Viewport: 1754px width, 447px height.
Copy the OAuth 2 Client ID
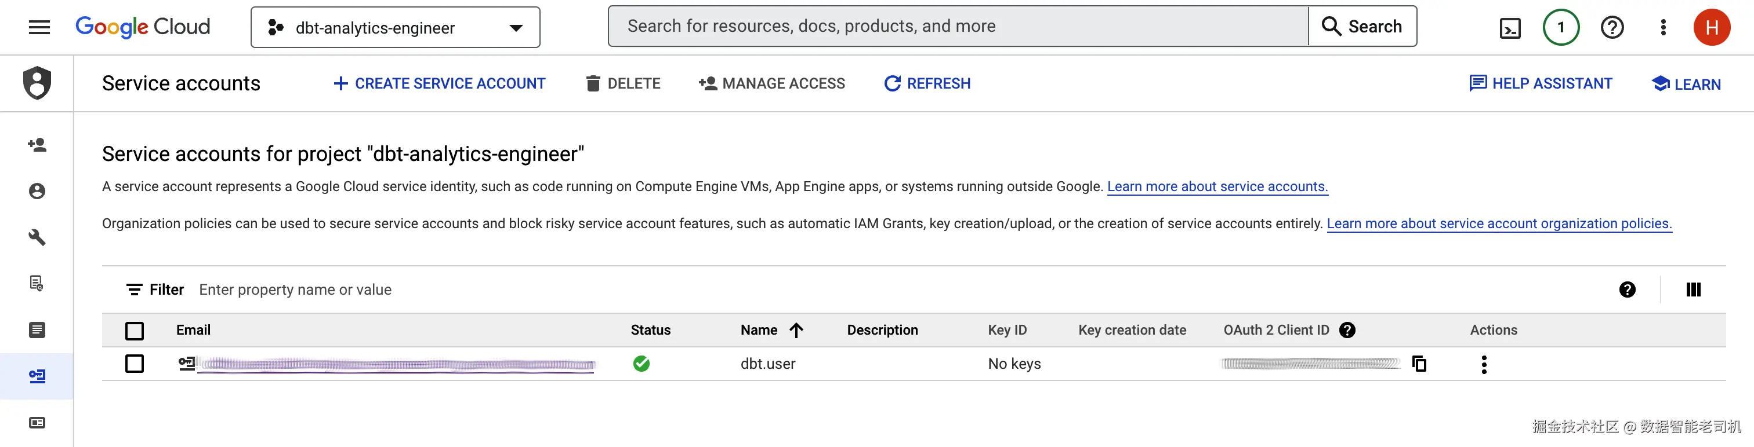tap(1420, 364)
